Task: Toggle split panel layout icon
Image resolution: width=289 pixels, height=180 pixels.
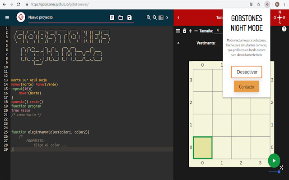Action: tap(161, 18)
